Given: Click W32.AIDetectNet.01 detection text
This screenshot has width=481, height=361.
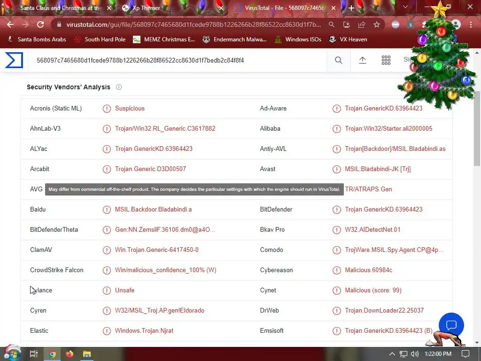Looking at the screenshot, I should pyautogui.click(x=372, y=229).
